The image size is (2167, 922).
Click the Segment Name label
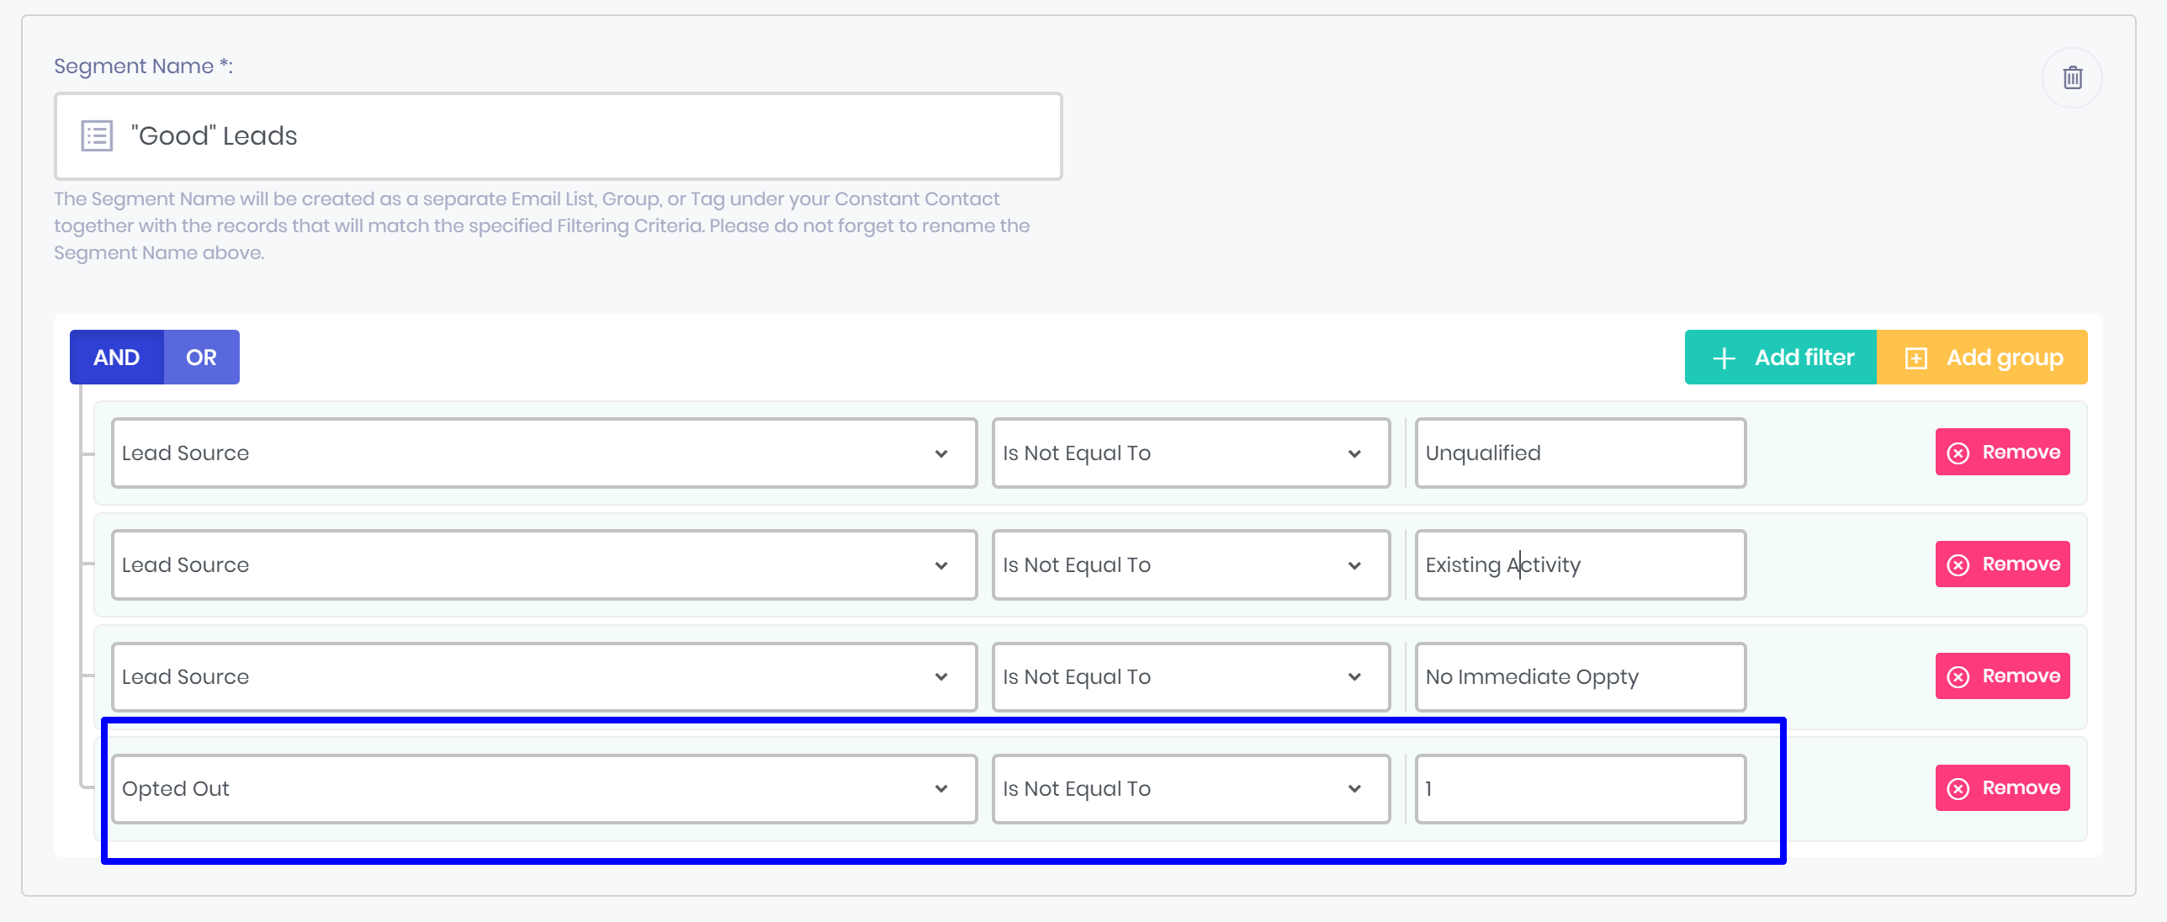(x=143, y=66)
